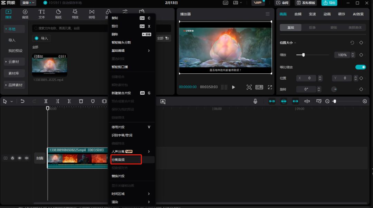
Task: Click the preview-axis split icon in timeline toolbar
Action: (x=307, y=101)
